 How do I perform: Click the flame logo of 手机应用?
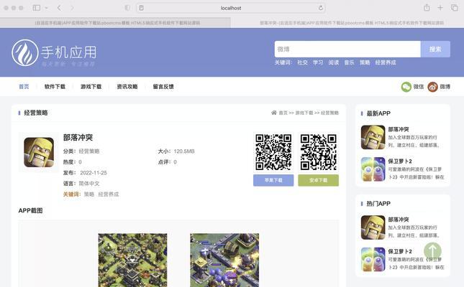(x=25, y=52)
